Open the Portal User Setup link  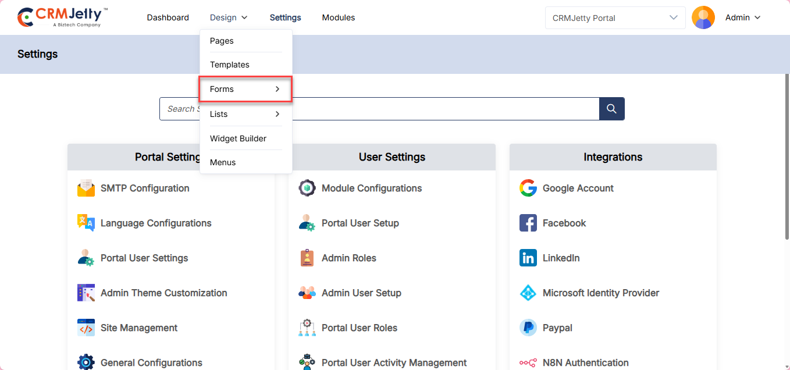[360, 223]
